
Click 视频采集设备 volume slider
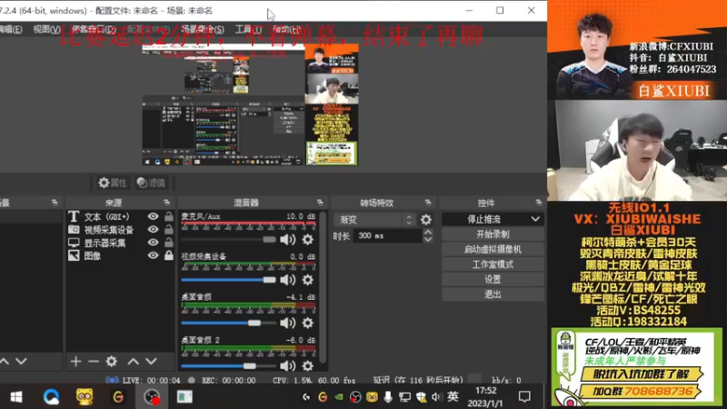pyautogui.click(x=228, y=280)
